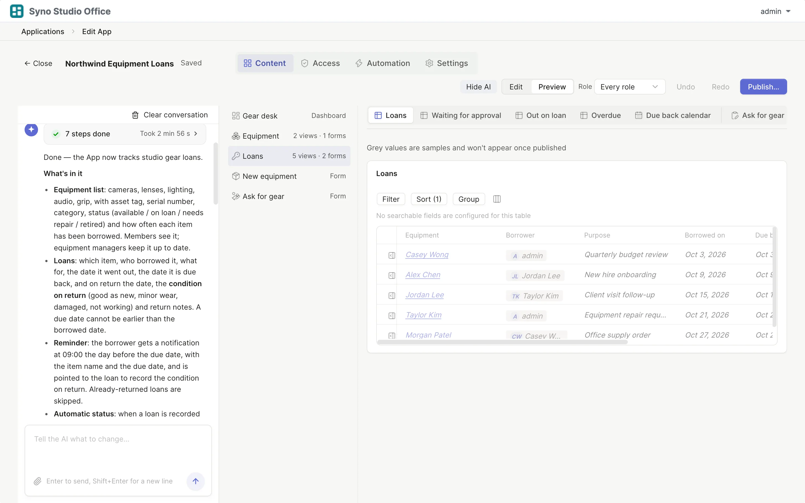805x503 pixels.
Task: Open the Waiting for approval view tab
Action: pos(461,115)
